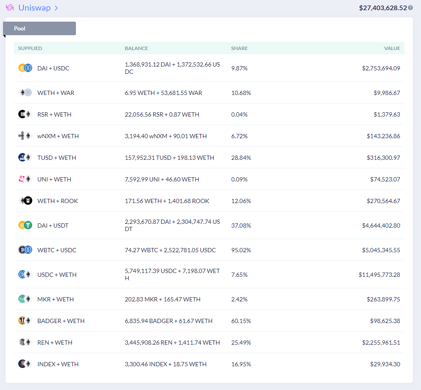Click the 9.87% share value
Viewport: 421px width, 390px height.
(239, 68)
